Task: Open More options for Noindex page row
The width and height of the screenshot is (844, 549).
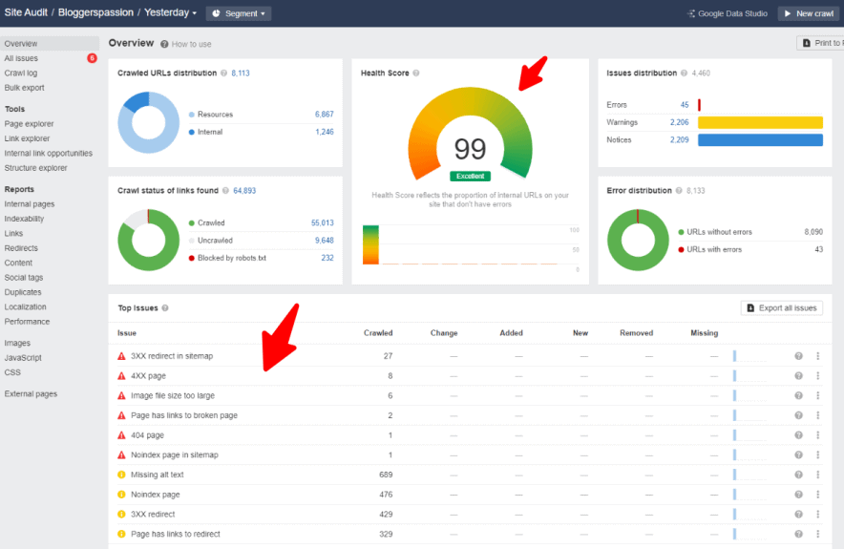Action: click(817, 495)
